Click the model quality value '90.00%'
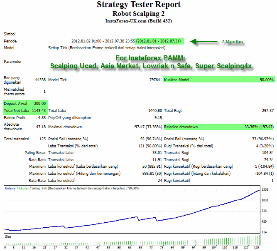277x251 pixels. [x=267, y=80]
